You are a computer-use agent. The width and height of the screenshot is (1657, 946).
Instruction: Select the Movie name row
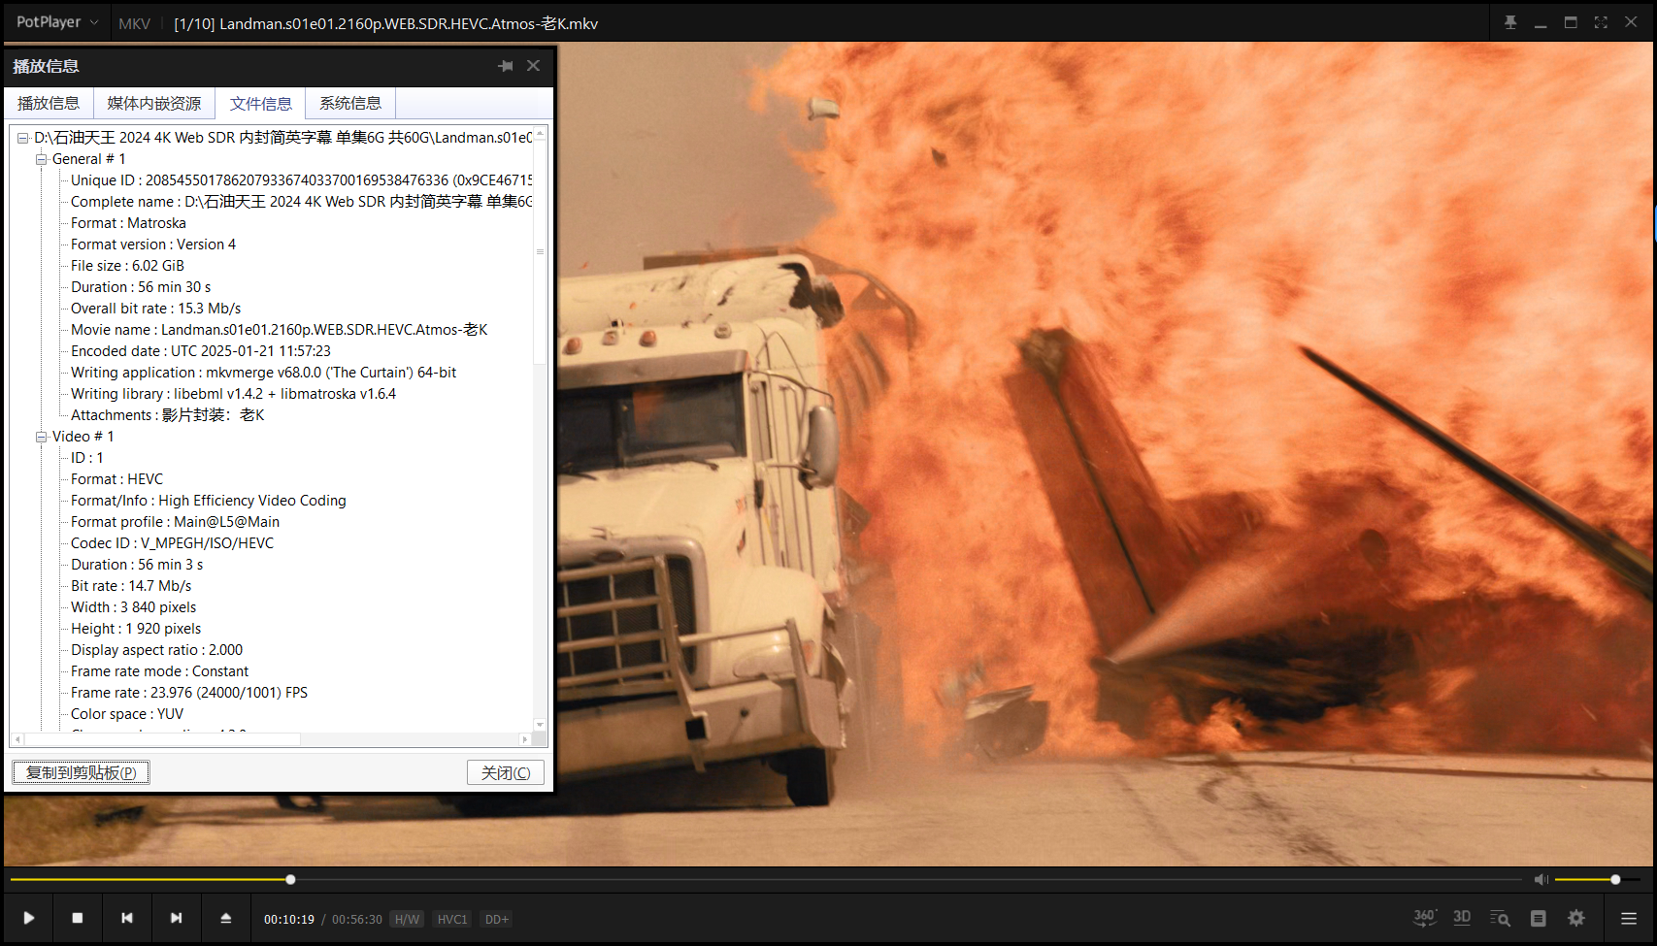click(x=279, y=330)
